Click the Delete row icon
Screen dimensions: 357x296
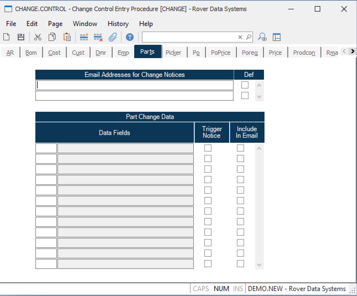[98, 37]
